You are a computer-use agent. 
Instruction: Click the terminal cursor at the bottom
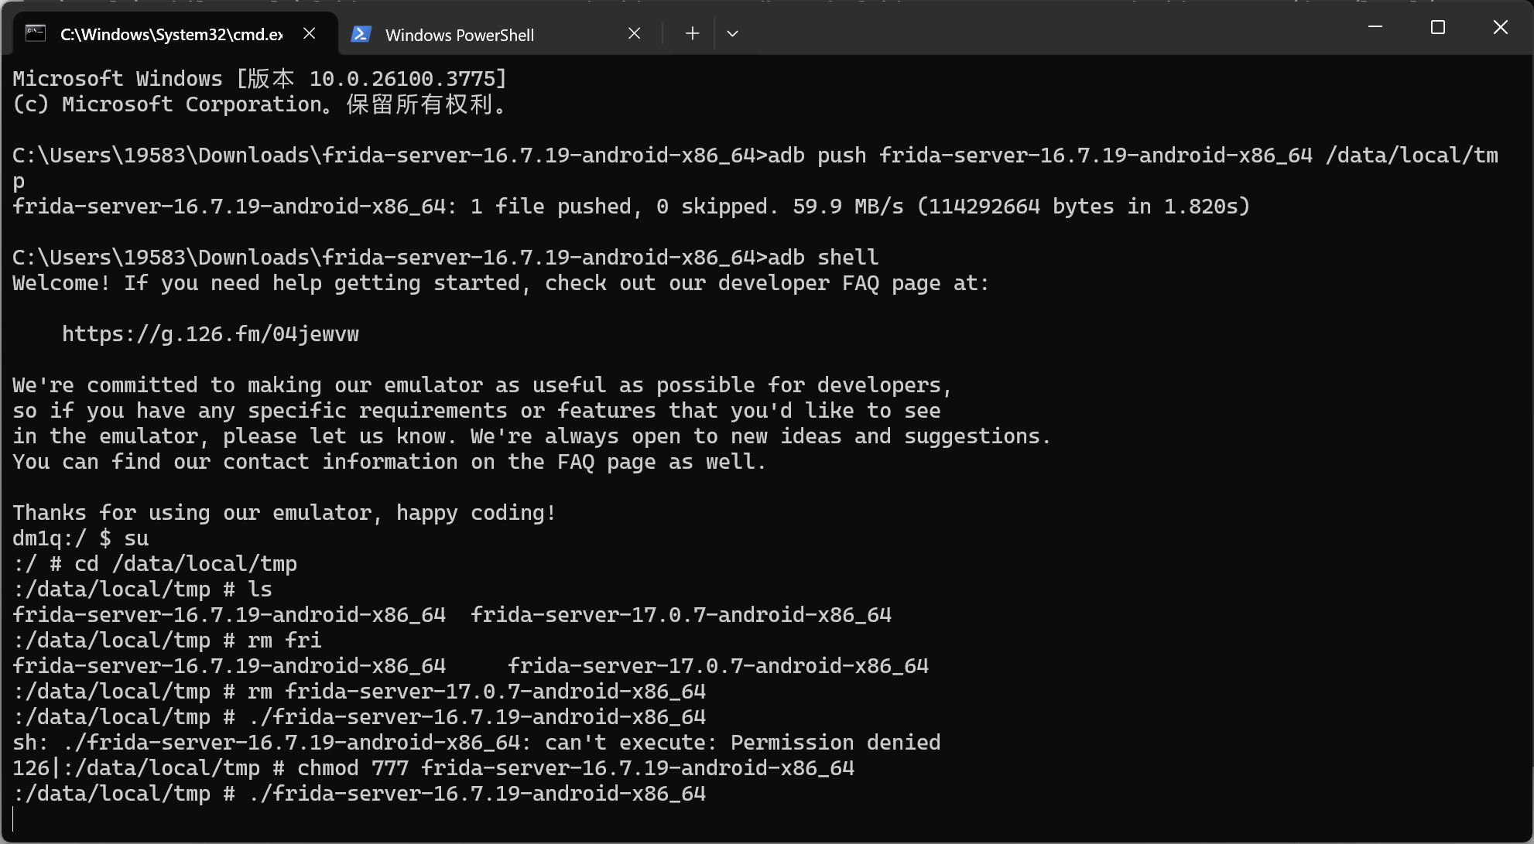[x=14, y=819]
